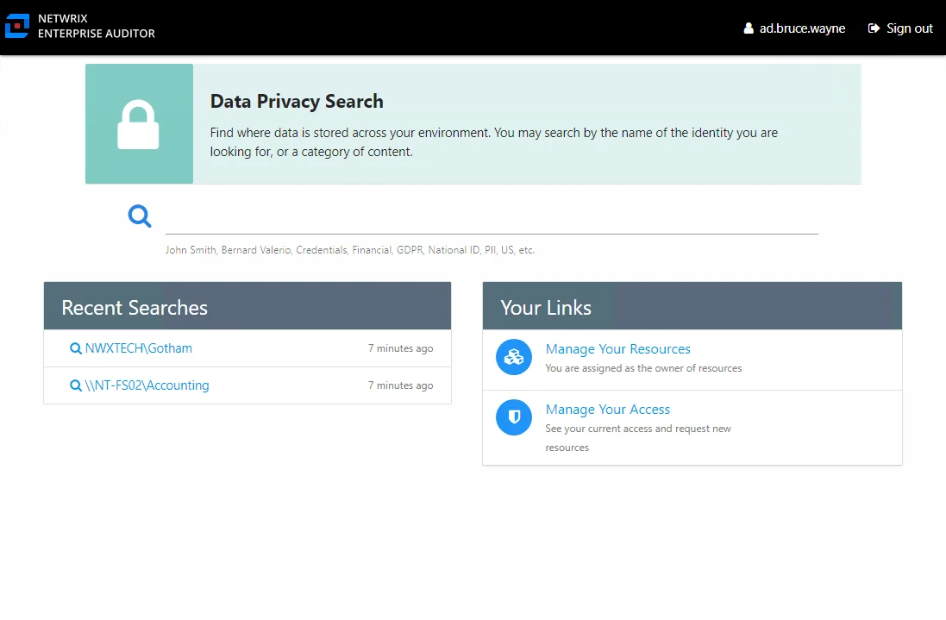Image resolution: width=946 pixels, height=620 pixels.
Task: Click the NETWRIX ENTERPRISE AUDITOR title text
Action: point(97,26)
